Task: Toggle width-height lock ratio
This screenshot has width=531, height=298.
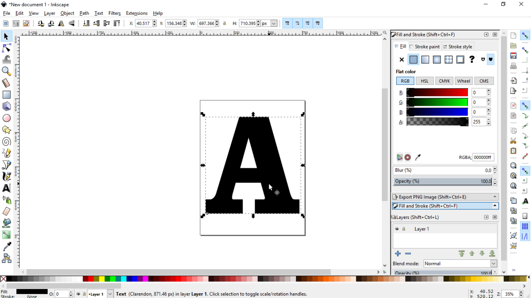Action: point(225,23)
